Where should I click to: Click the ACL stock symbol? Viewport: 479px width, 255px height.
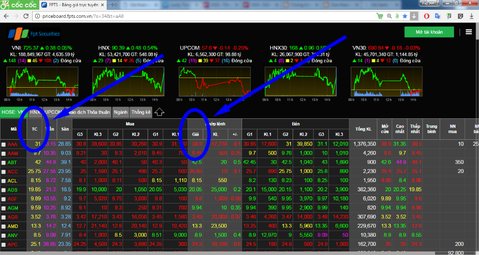pyautogui.click(x=12, y=181)
